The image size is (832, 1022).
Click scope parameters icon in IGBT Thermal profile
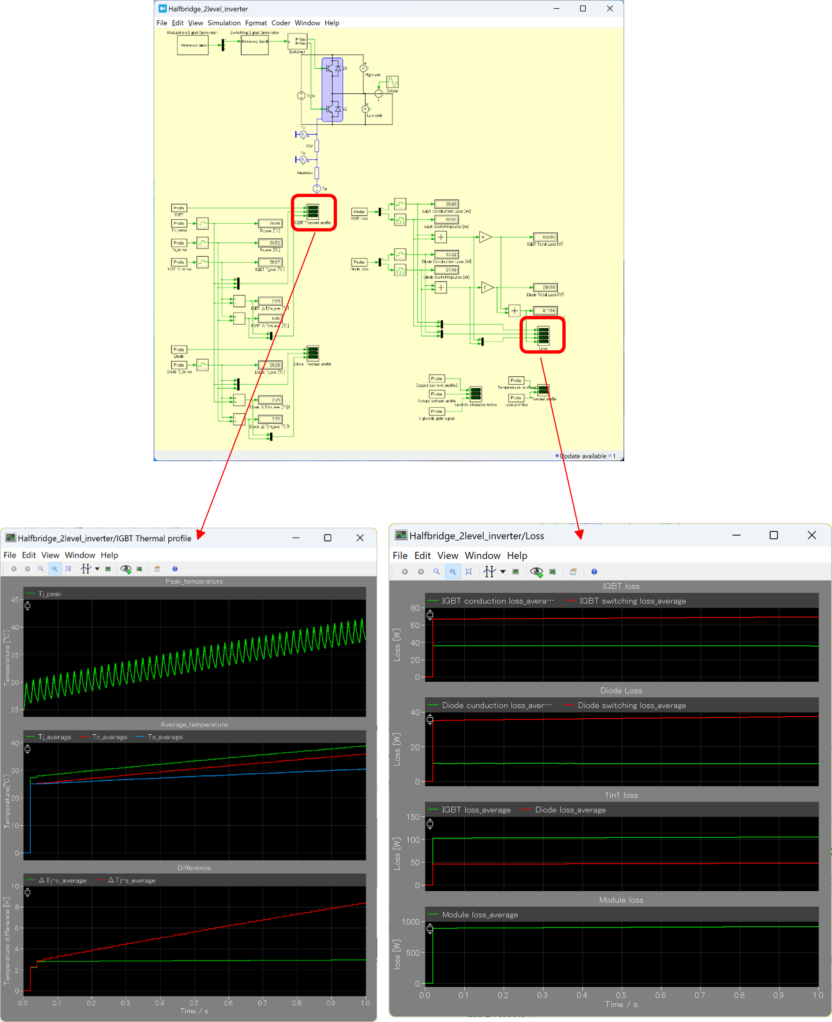[x=157, y=569]
